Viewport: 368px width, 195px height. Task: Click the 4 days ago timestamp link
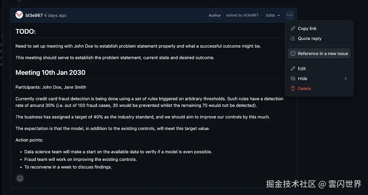[55, 15]
